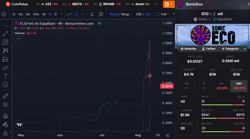Select the Text annotation tool

(x=6, y=76)
